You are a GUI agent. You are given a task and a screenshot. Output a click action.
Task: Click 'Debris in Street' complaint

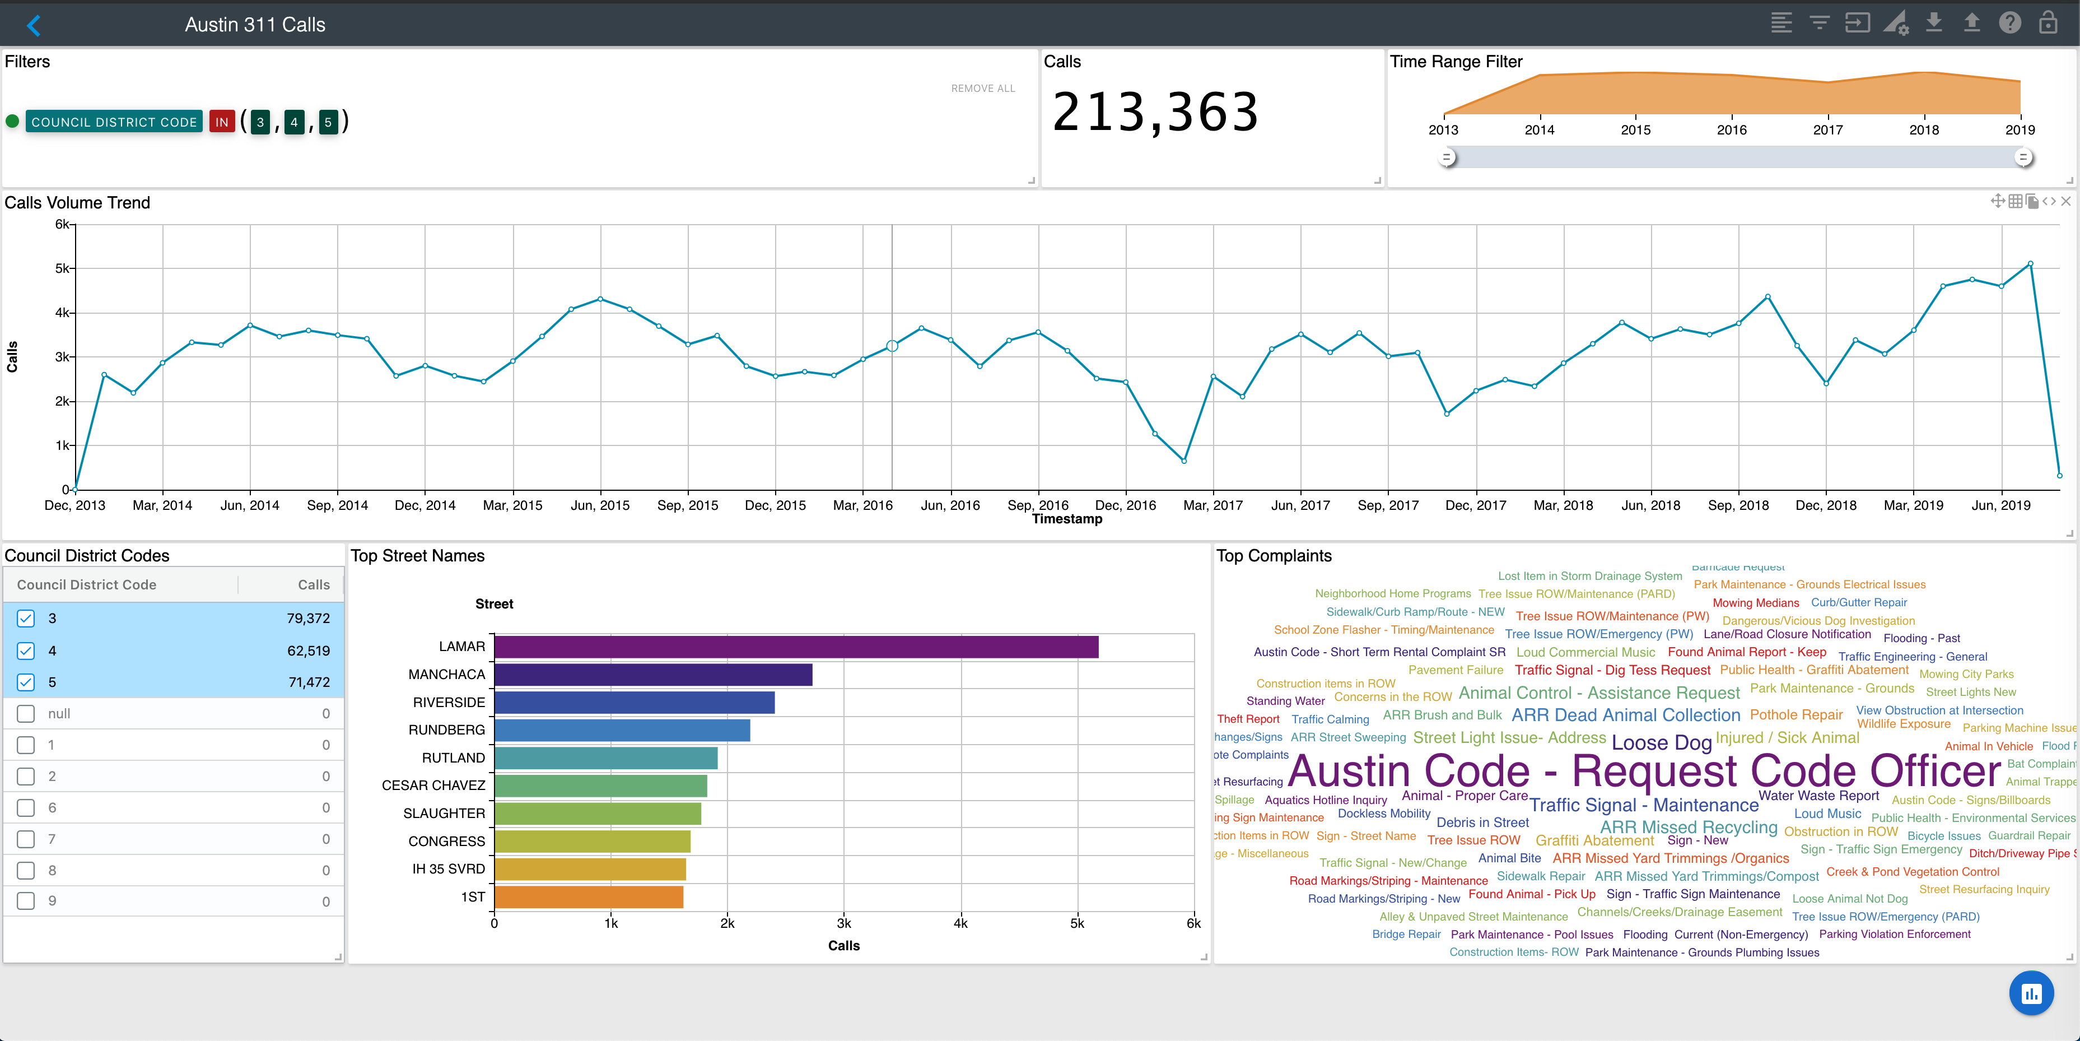click(x=1482, y=822)
